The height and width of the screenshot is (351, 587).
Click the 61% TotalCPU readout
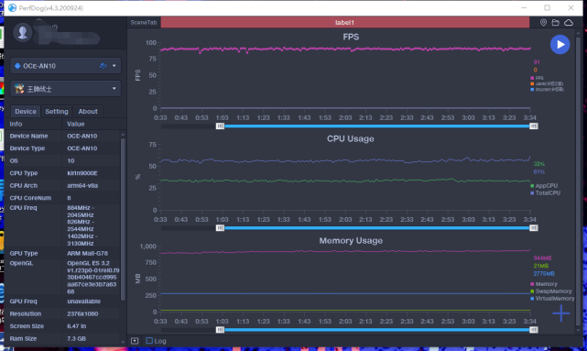pyautogui.click(x=539, y=172)
